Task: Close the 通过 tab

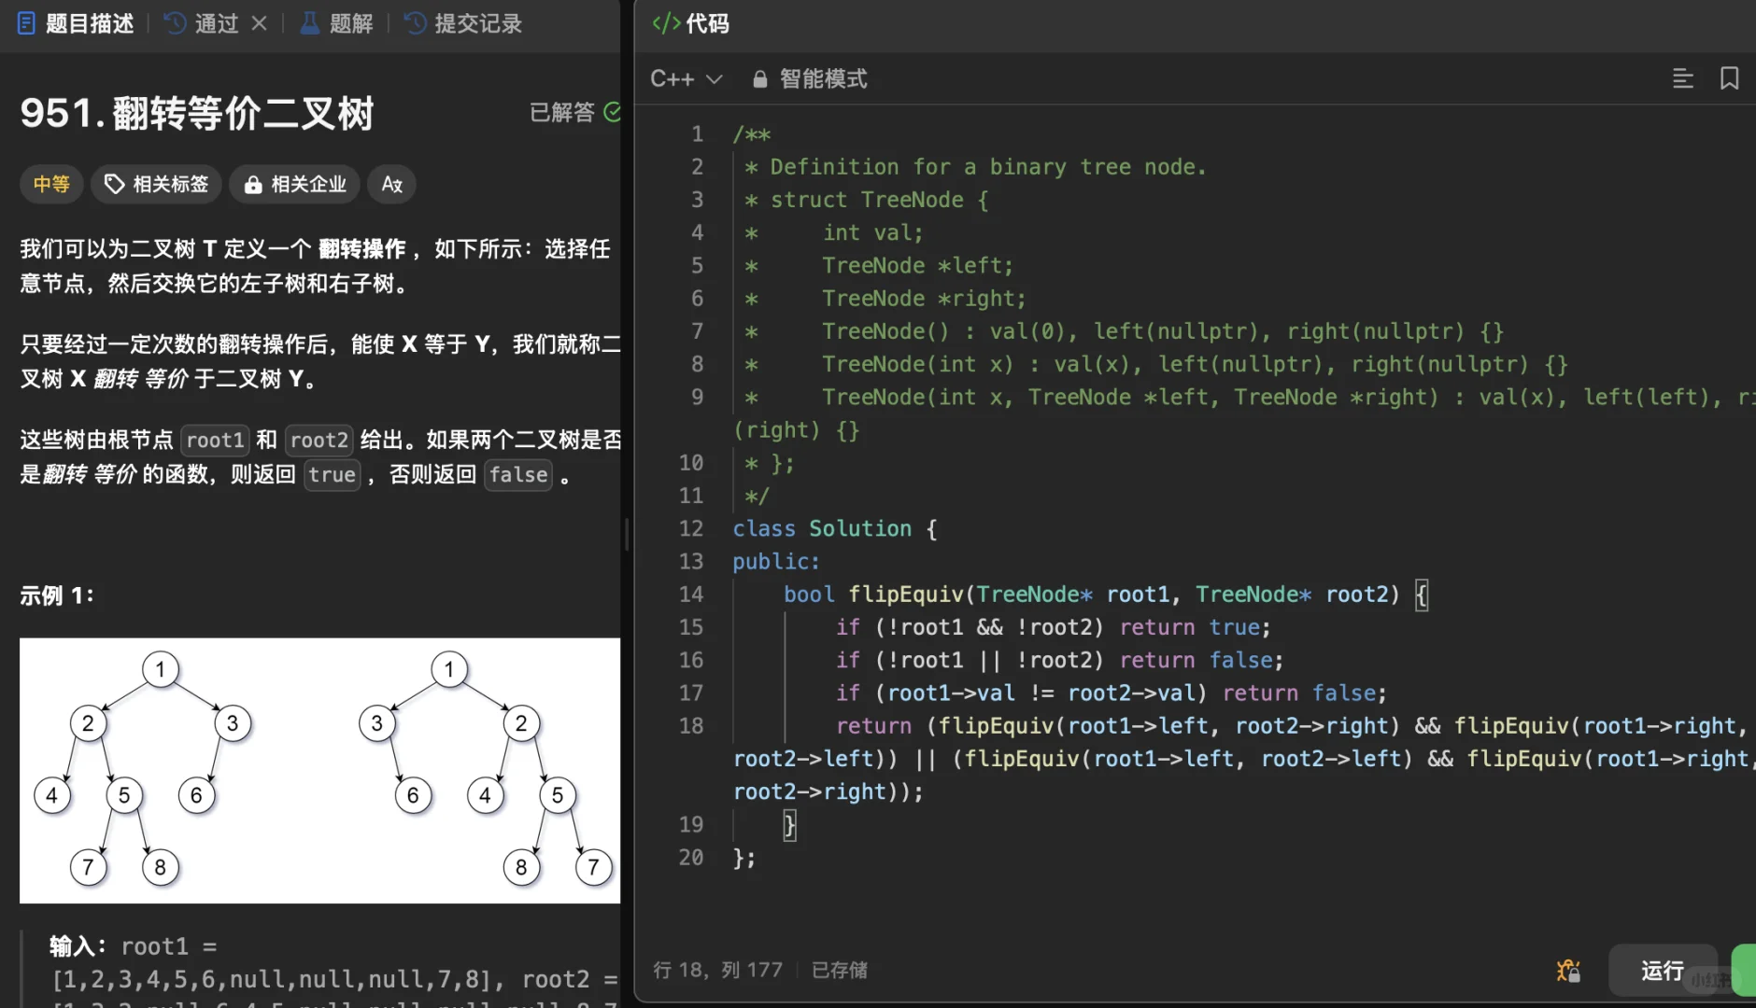Action: click(x=260, y=23)
